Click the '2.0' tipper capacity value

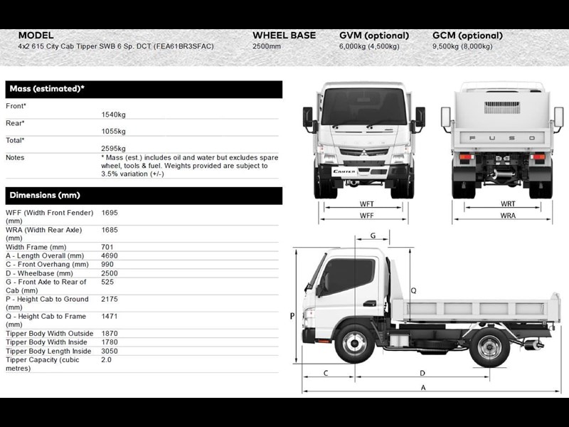coord(106,360)
